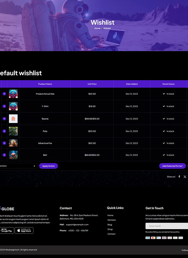Click the remove icon beside Beanie
The image size is (188, 258).
click(4, 119)
